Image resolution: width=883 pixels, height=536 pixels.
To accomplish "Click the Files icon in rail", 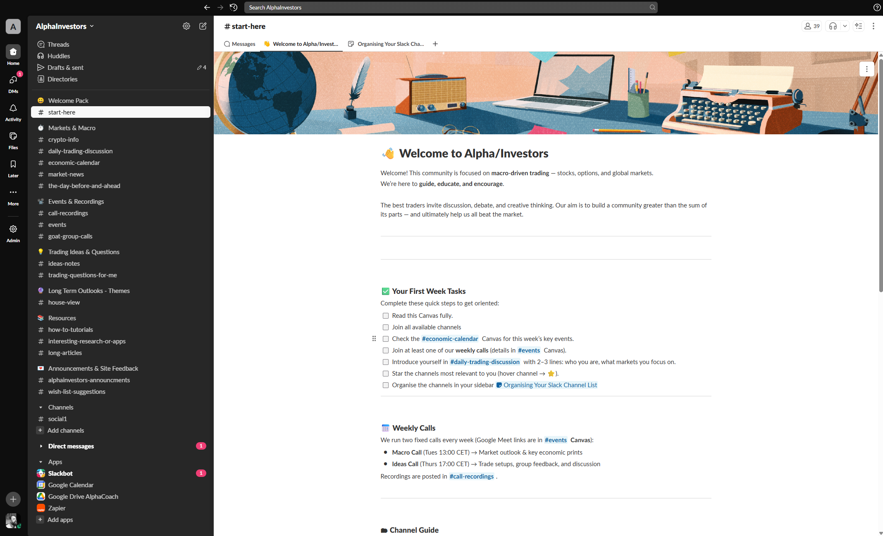I will [x=13, y=136].
